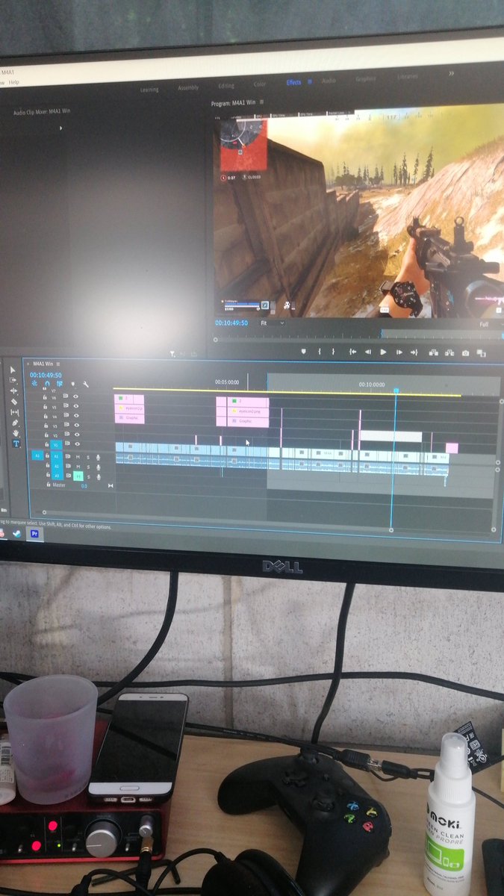The image size is (504, 896).
Task: Open Program: M4A1 Win panel menu
Action: tap(262, 102)
